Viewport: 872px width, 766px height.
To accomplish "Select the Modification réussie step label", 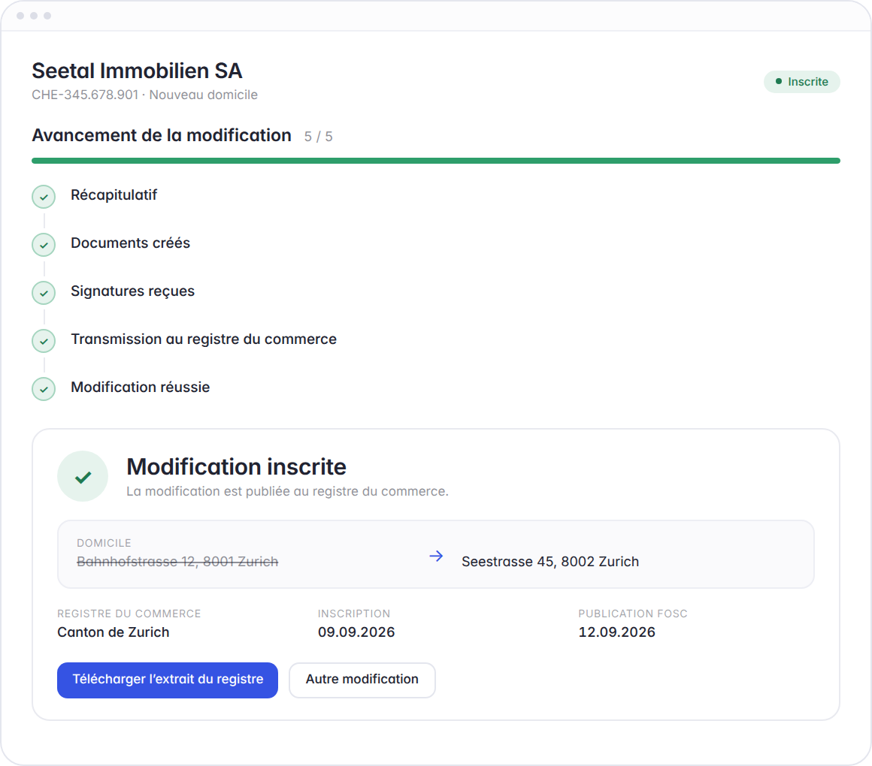I will tap(140, 388).
